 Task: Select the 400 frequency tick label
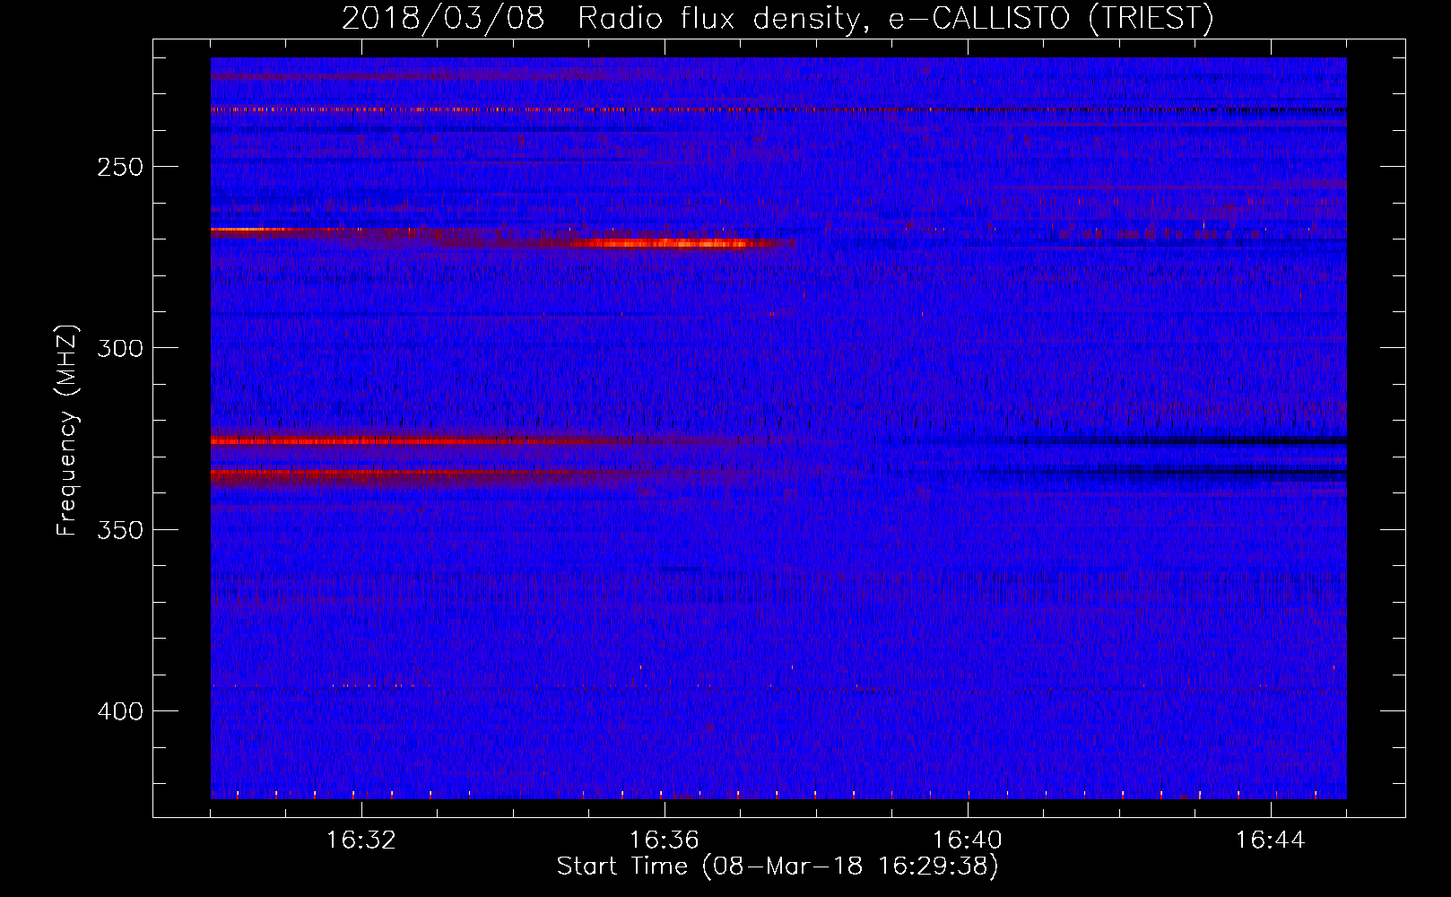point(120,711)
